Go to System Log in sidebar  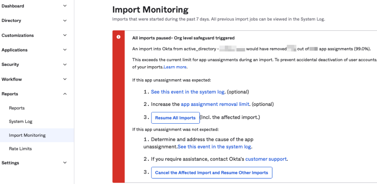(x=21, y=122)
